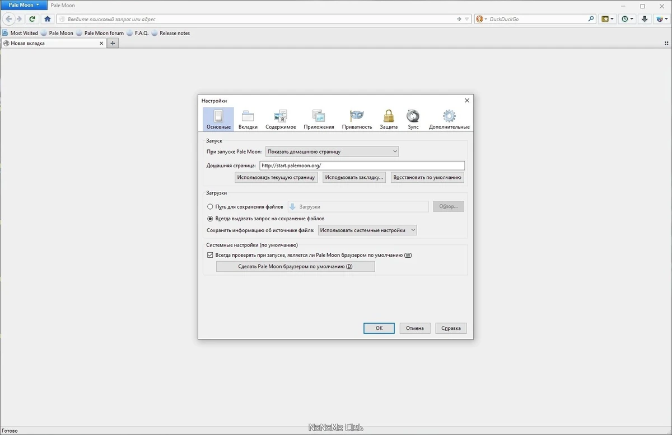
Task: Switch to Sync settings pane
Action: (413, 119)
